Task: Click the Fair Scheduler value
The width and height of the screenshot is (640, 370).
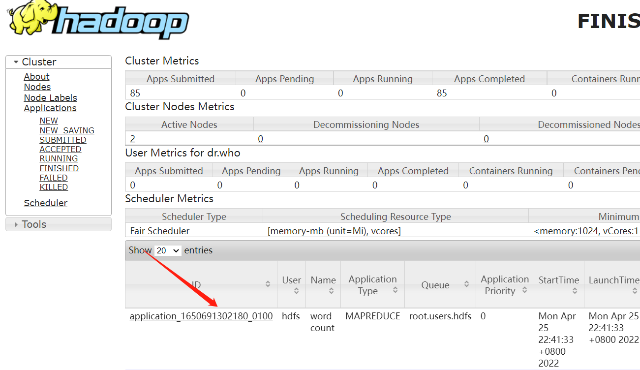Action: click(160, 231)
